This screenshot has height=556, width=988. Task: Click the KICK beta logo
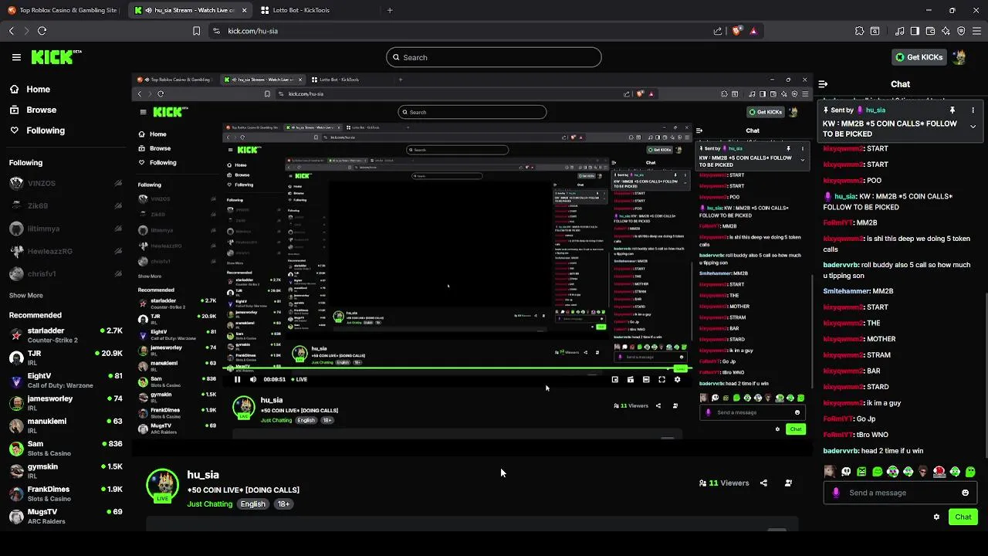(x=56, y=57)
